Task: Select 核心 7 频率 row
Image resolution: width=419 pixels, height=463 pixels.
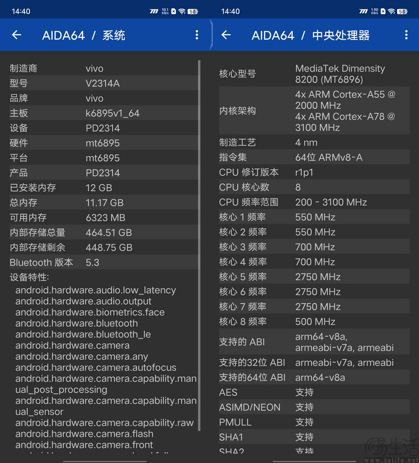Action: point(315,307)
